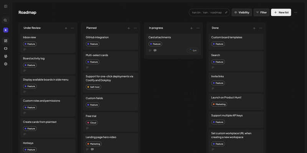The width and height of the screenshot is (307, 153).
Task: Open the Hotkeys card
Action: 48,146
